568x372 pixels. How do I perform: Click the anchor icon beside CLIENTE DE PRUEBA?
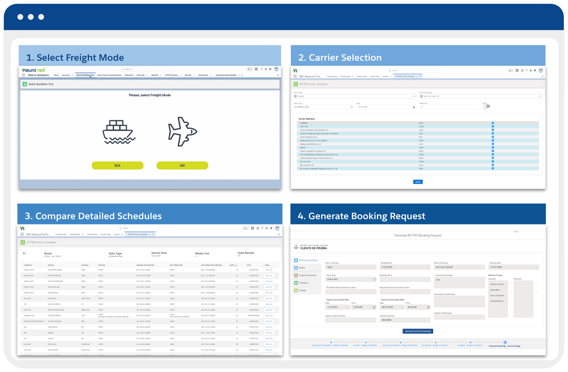[x=296, y=247]
